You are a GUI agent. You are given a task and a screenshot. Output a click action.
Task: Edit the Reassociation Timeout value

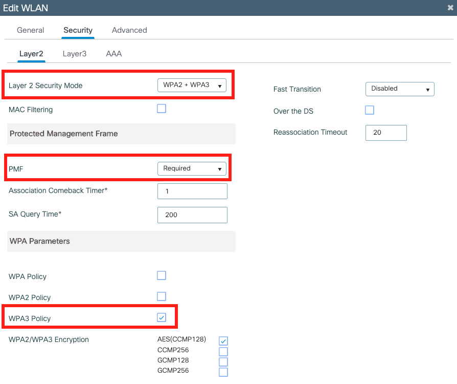(386, 133)
